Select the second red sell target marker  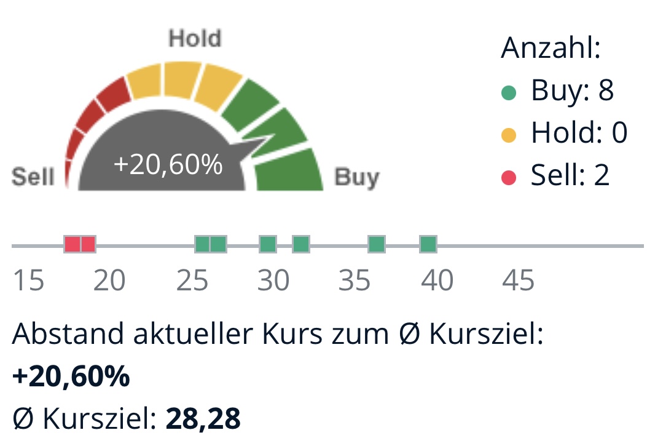pyautogui.click(x=88, y=244)
